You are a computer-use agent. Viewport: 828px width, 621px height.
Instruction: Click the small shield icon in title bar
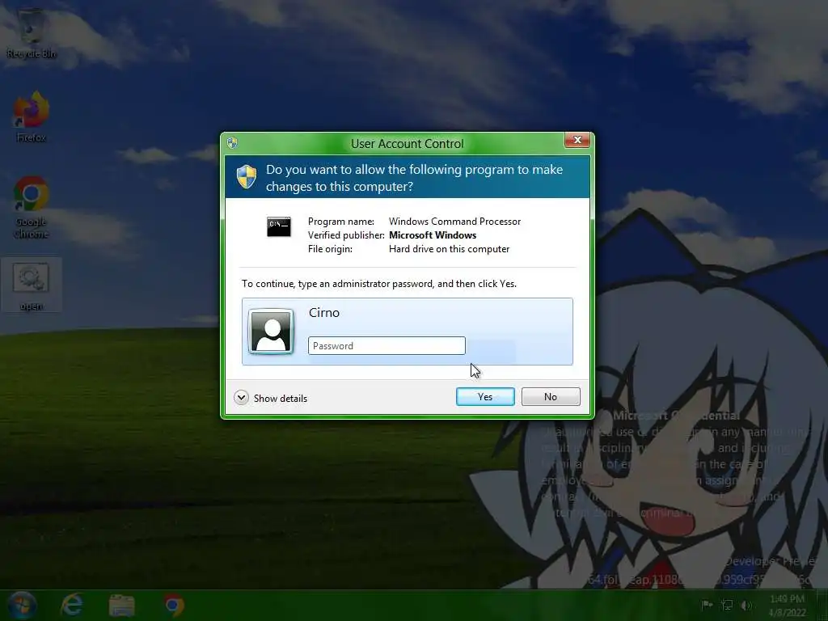pos(232,143)
